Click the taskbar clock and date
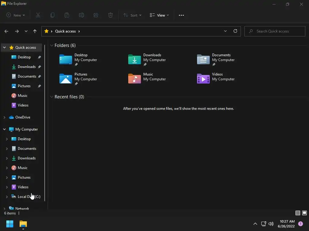This screenshot has width=309, height=231. click(287, 224)
